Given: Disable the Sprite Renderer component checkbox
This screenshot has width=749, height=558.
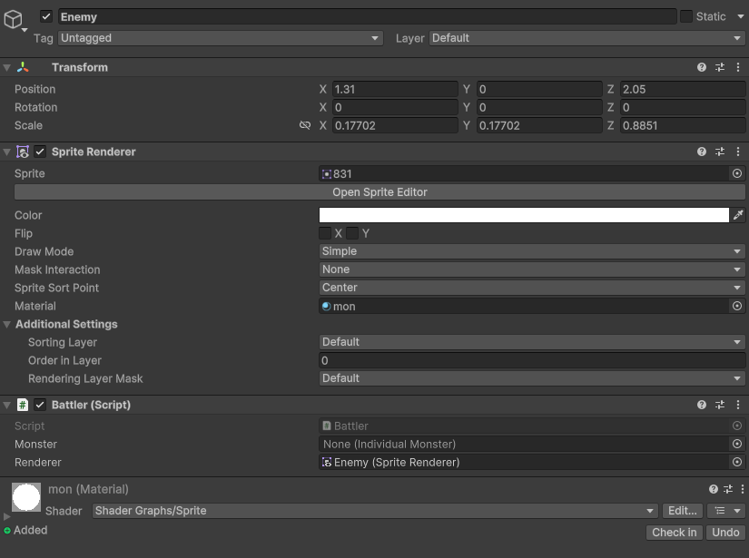Looking at the screenshot, I should tap(40, 152).
